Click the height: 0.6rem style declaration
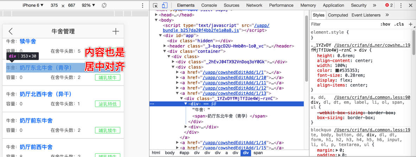Image resolution: width=416 pixels, height=157 pixels. pyautogui.click(x=336, y=56)
